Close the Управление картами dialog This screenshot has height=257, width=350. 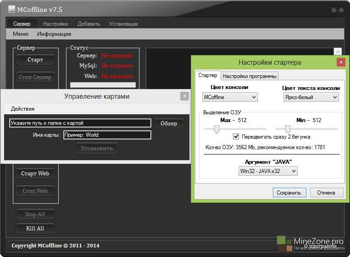(184, 96)
